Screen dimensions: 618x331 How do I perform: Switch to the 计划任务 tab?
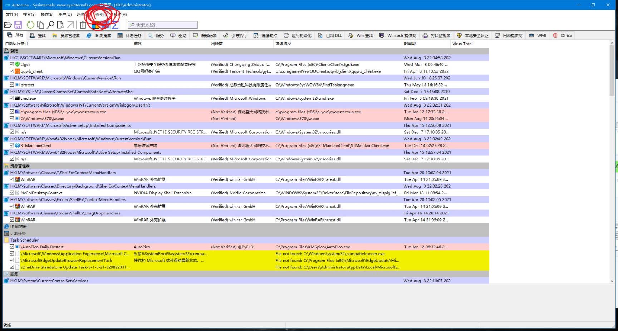click(129, 35)
